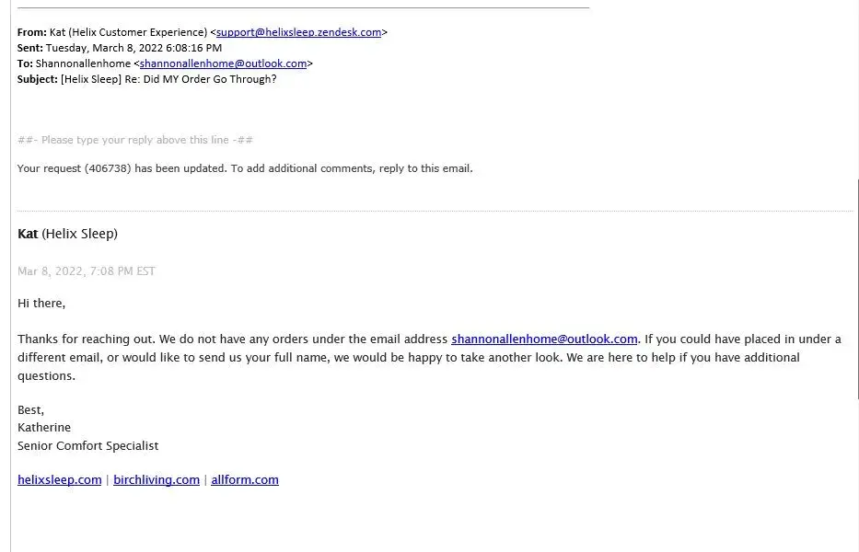Screen dimensions: 859x552
Task: Click the "Hi there," greeting line
Action: 41,303
